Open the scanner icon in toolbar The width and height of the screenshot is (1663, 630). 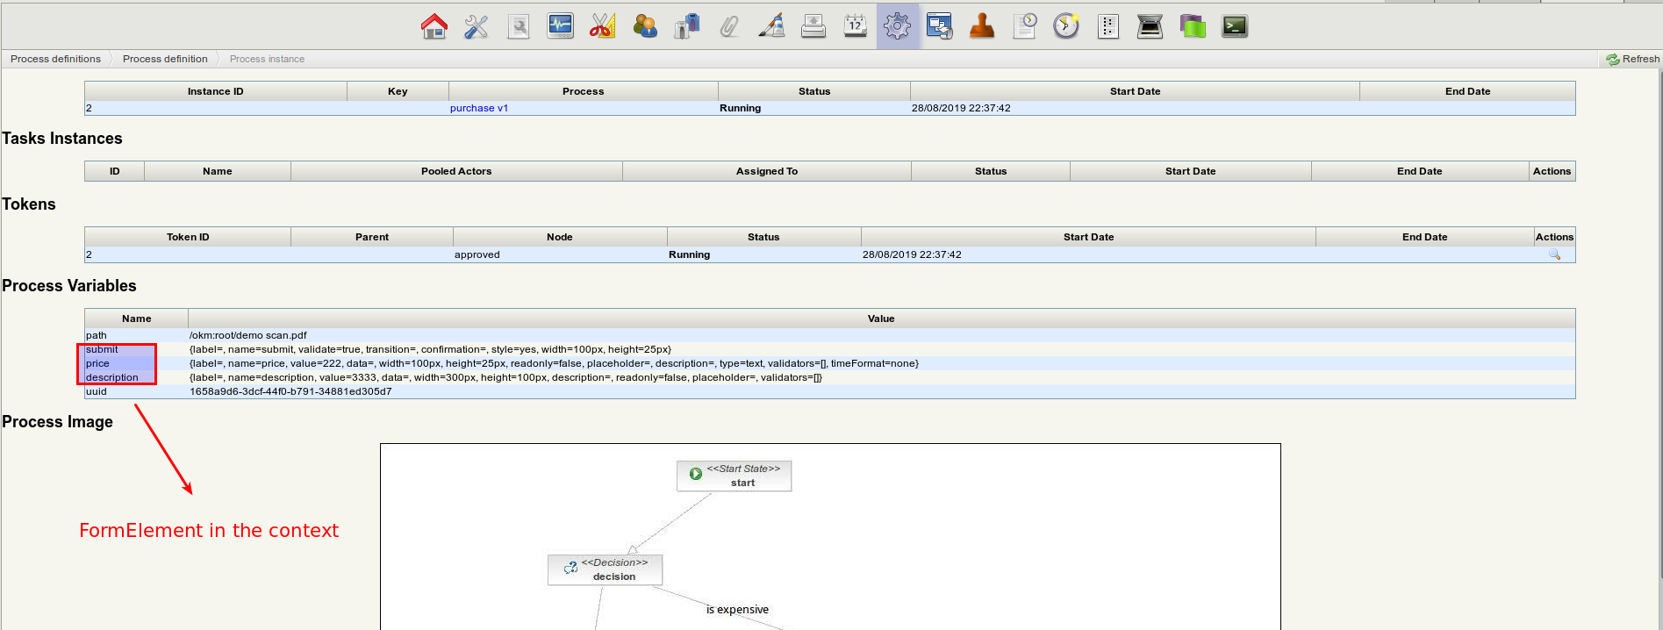1150,26
